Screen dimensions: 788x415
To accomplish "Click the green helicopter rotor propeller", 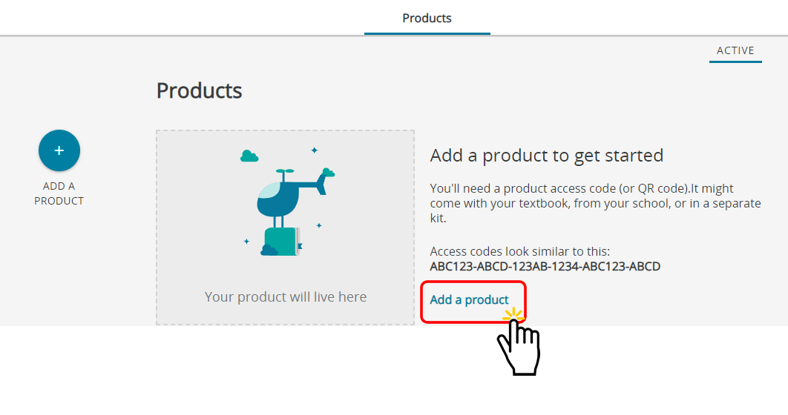I will [285, 171].
